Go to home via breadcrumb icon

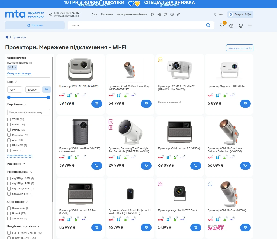point(7,37)
